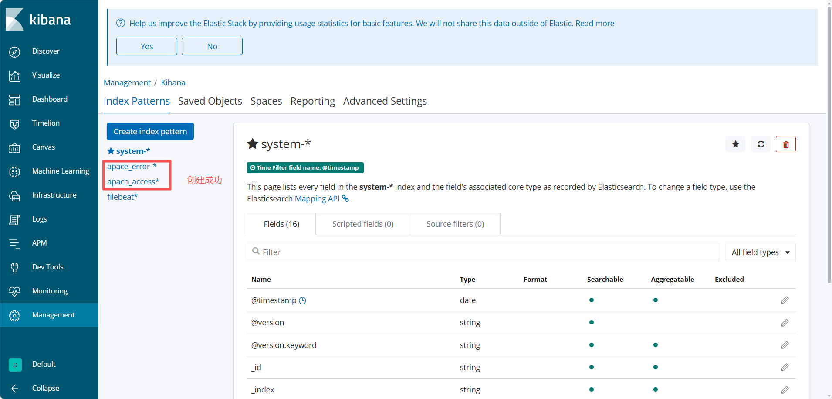Click the Create index pattern button
Image resolution: width=832 pixels, height=399 pixels.
pyautogui.click(x=150, y=132)
